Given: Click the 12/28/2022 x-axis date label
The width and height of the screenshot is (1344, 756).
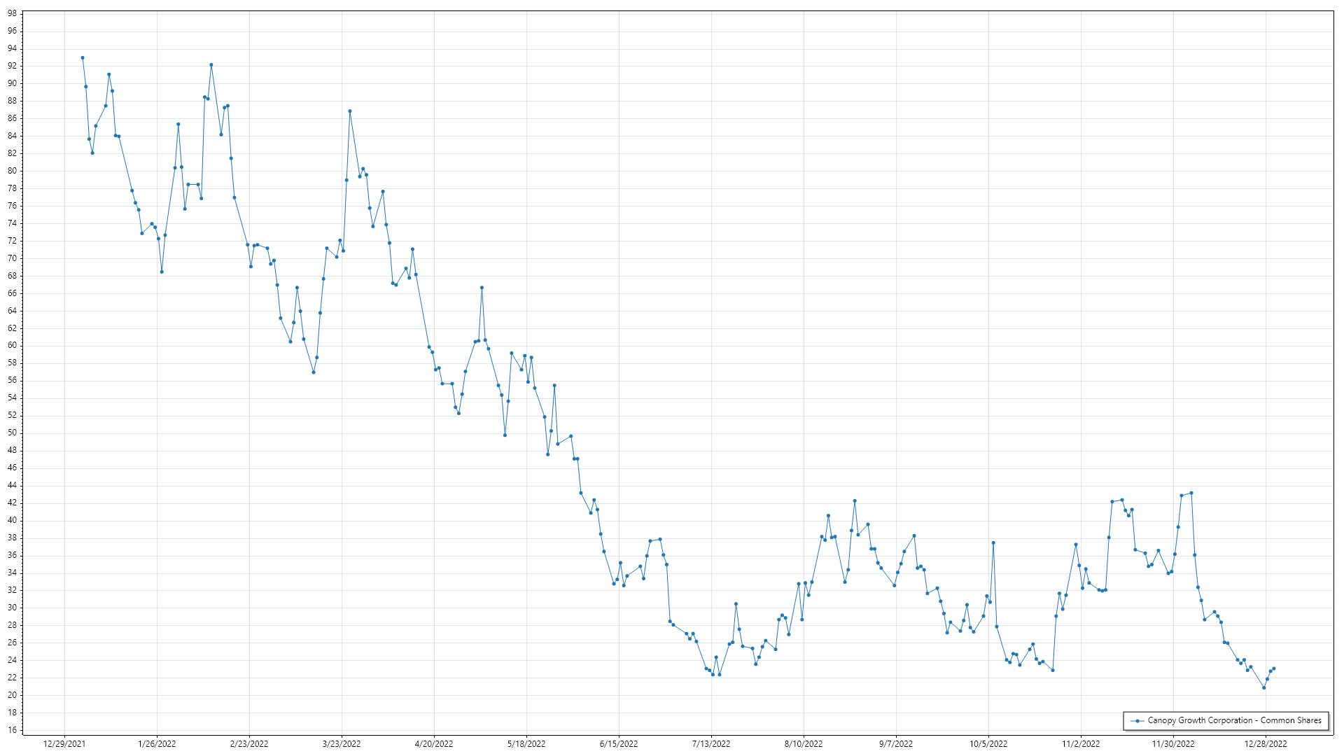Looking at the screenshot, I should pos(1266,743).
